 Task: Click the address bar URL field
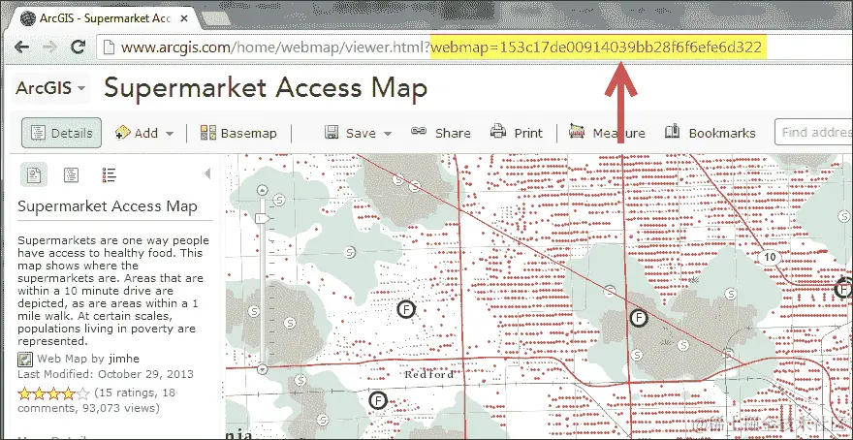tap(474, 47)
